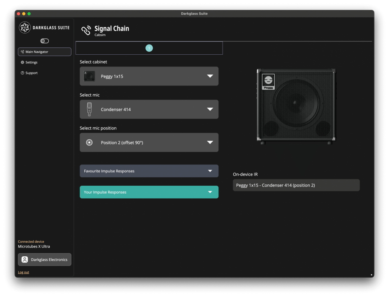Open the mic position dropdown arrow
The height and width of the screenshot is (297, 389).
tap(210, 142)
